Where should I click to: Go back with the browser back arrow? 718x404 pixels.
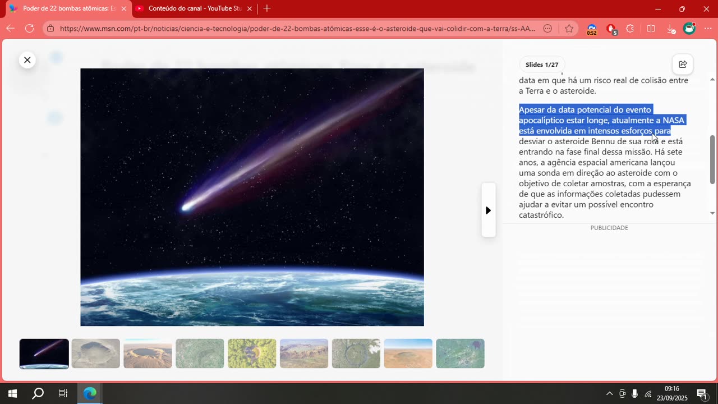point(11,29)
